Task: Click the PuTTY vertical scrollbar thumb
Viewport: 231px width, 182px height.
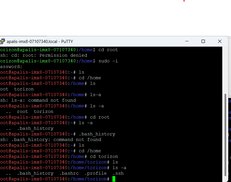Action: click(x=225, y=135)
